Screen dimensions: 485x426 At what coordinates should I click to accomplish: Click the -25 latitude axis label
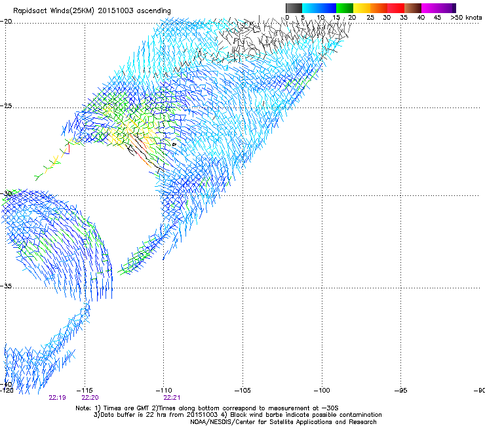click(6, 106)
